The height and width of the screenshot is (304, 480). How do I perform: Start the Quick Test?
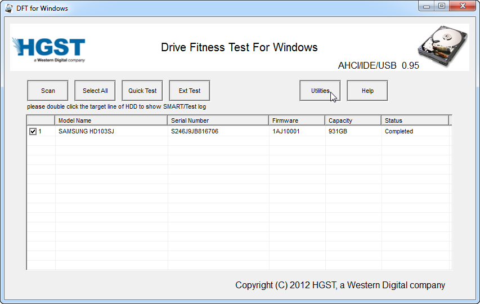click(x=142, y=91)
